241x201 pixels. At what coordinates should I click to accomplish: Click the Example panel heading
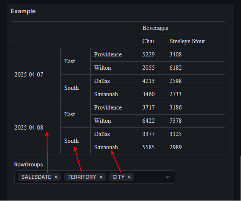(x=23, y=12)
